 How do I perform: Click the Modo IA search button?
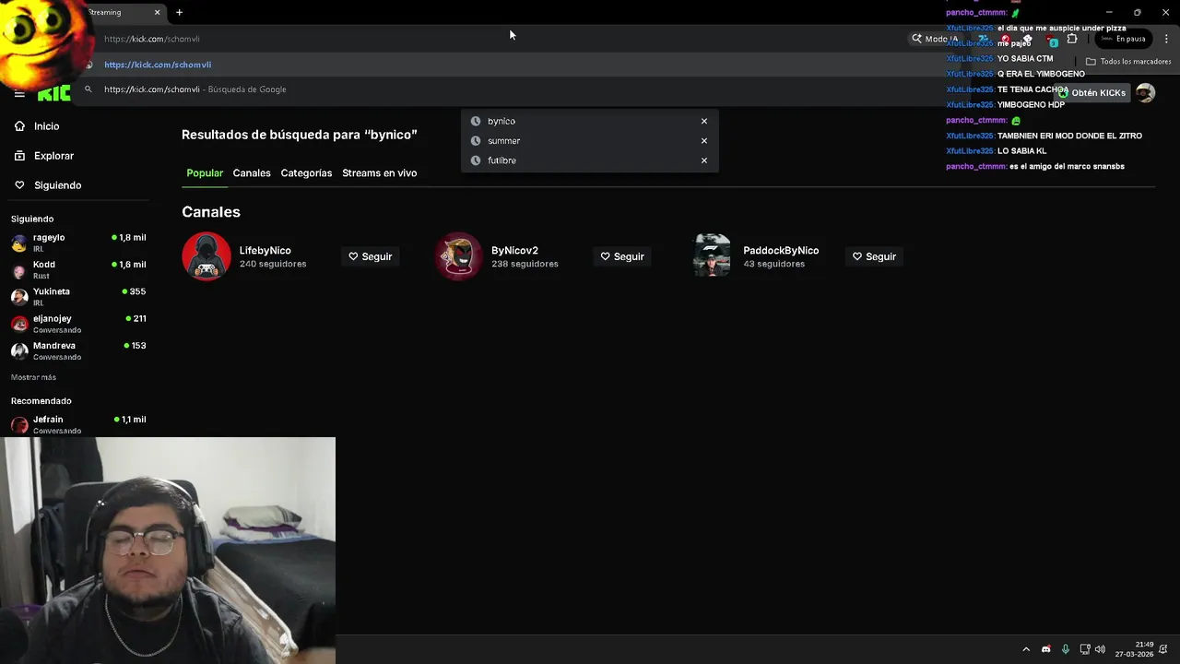point(936,39)
